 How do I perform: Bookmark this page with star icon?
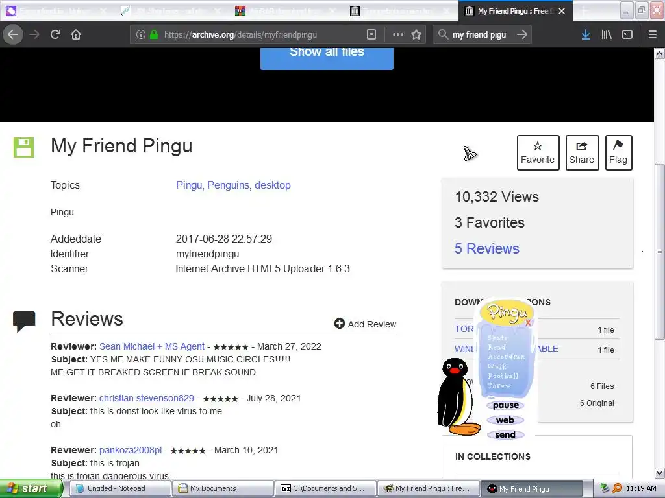tap(416, 35)
